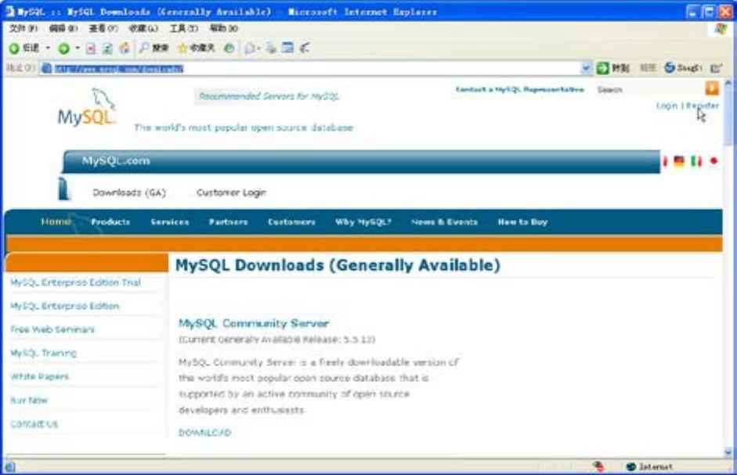Click the MySQL dolphin logo

87,106
